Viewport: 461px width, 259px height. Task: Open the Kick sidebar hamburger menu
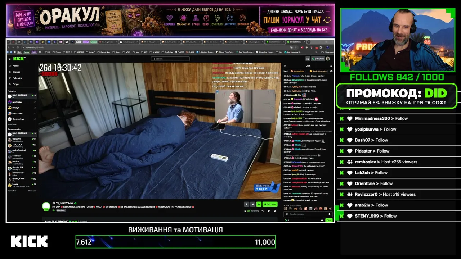(x=10, y=59)
